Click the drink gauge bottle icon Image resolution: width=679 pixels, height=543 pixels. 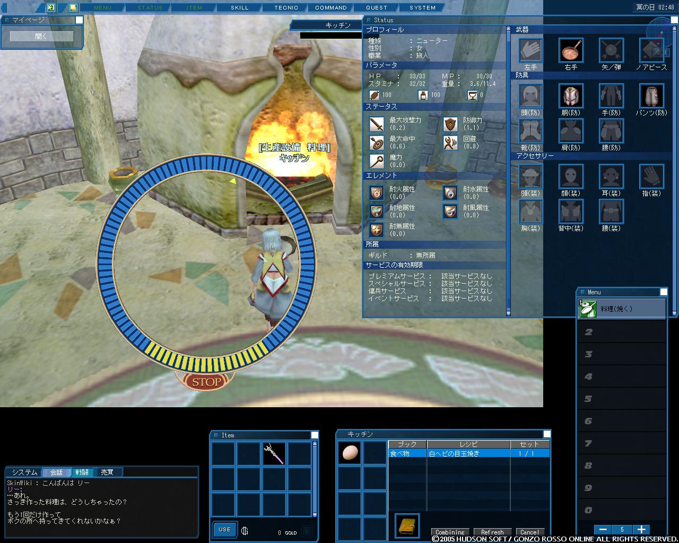pyautogui.click(x=423, y=95)
